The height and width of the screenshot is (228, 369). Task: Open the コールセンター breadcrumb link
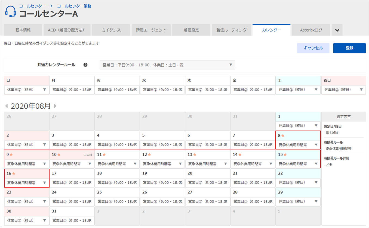[x=32, y=6]
